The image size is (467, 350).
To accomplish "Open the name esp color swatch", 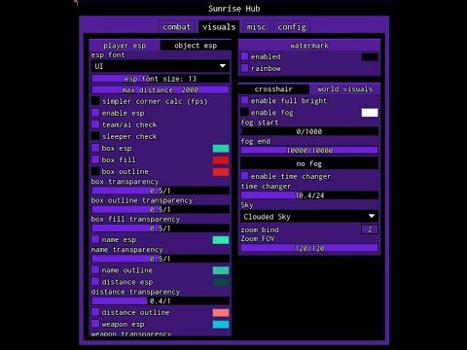I will pyautogui.click(x=221, y=240).
